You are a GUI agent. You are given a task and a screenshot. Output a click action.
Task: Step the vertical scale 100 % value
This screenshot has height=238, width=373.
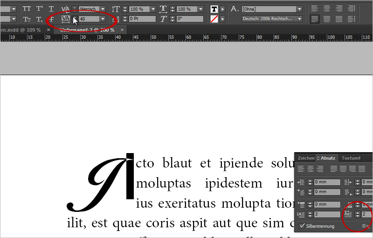click(x=125, y=9)
